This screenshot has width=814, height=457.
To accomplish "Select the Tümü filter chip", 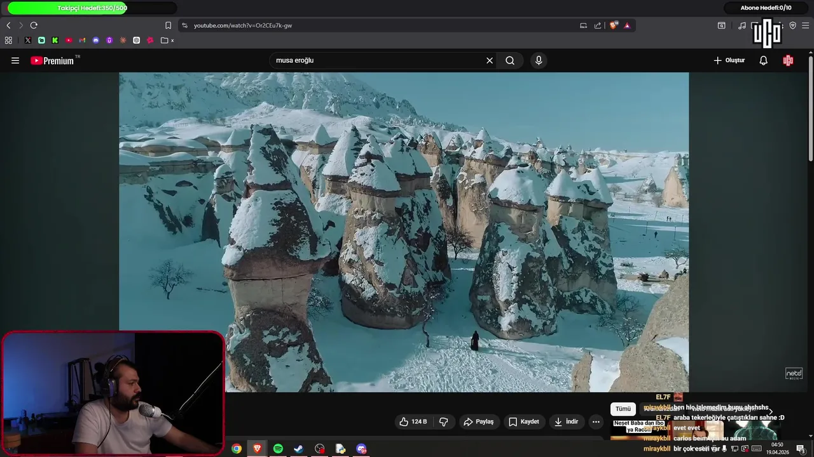I will (623, 409).
